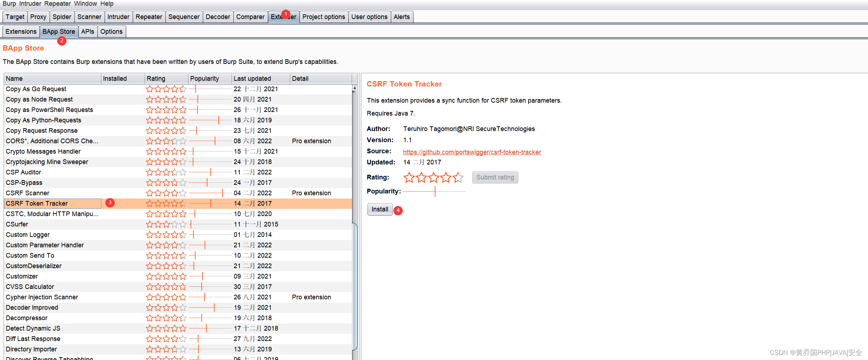Switch to the Sequencer tab
This screenshot has width=868, height=360.
(x=184, y=17)
